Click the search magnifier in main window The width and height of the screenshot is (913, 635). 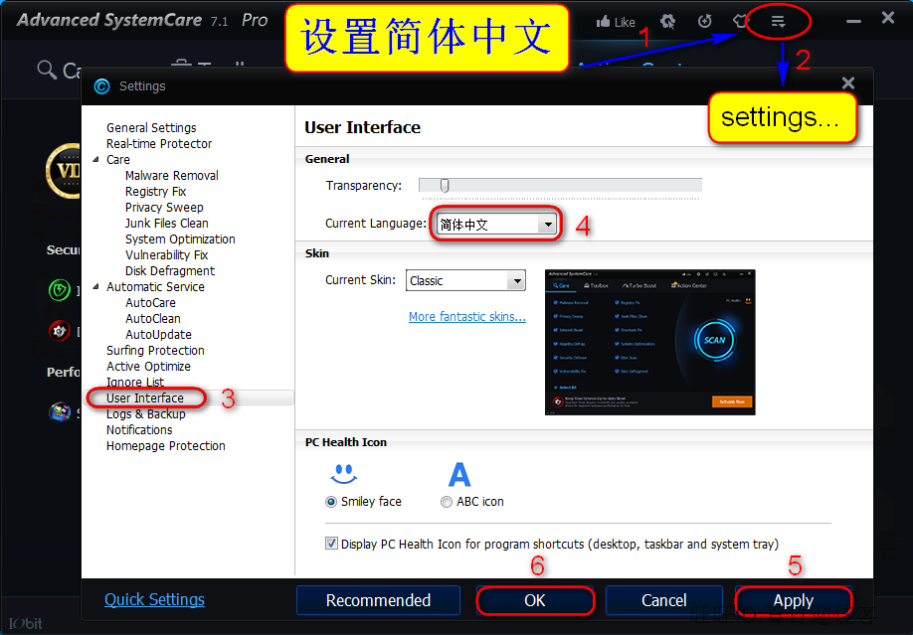46,70
